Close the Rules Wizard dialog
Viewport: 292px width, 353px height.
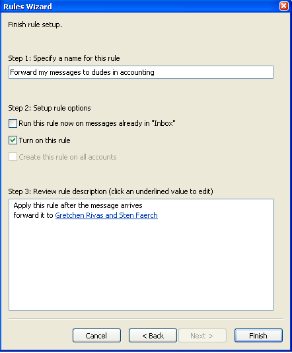(283, 6)
